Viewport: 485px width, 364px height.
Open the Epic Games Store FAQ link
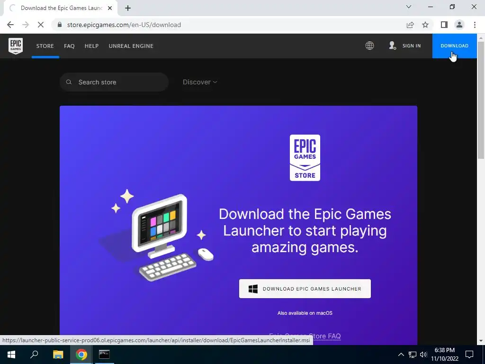[305, 336]
